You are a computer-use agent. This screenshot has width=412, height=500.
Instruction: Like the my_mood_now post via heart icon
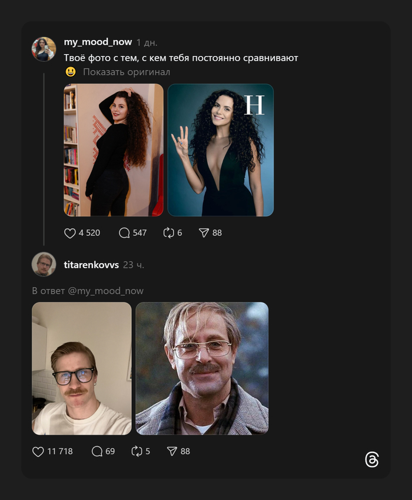pos(70,233)
